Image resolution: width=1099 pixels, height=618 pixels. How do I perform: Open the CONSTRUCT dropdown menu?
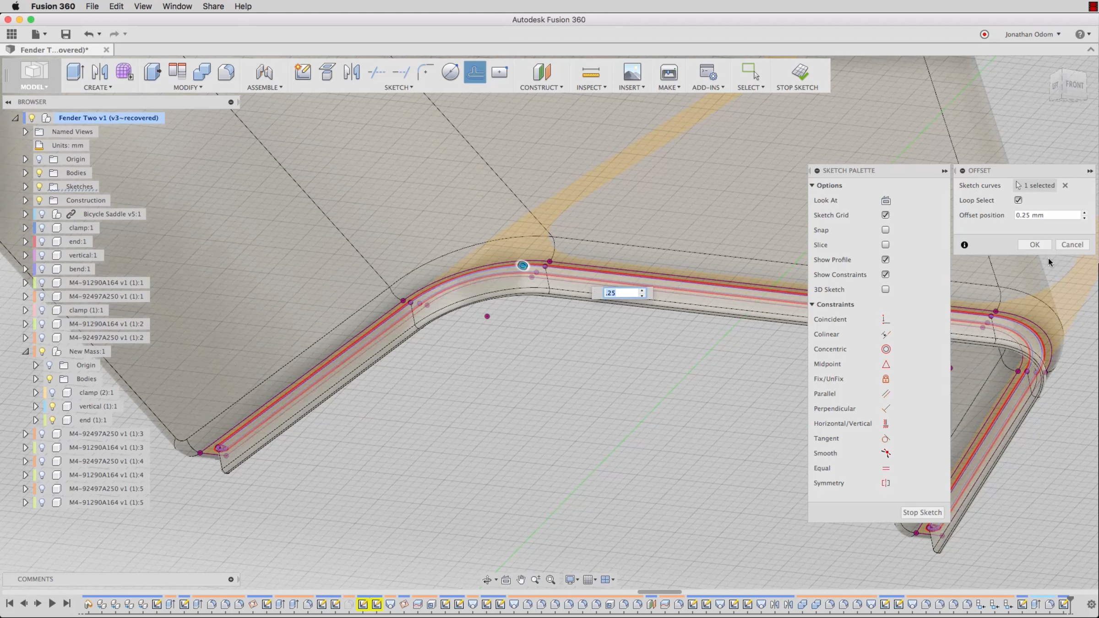541,87
